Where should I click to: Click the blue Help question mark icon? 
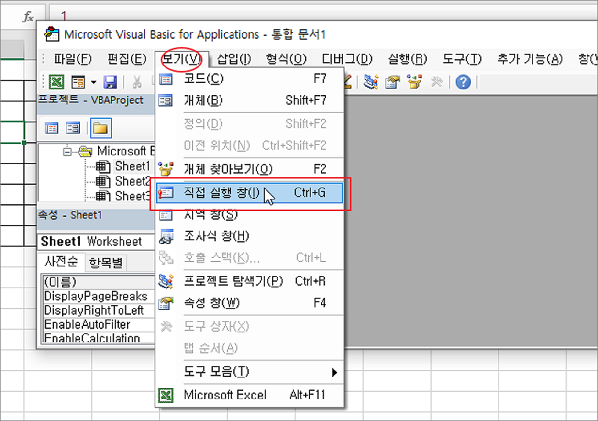coord(463,82)
